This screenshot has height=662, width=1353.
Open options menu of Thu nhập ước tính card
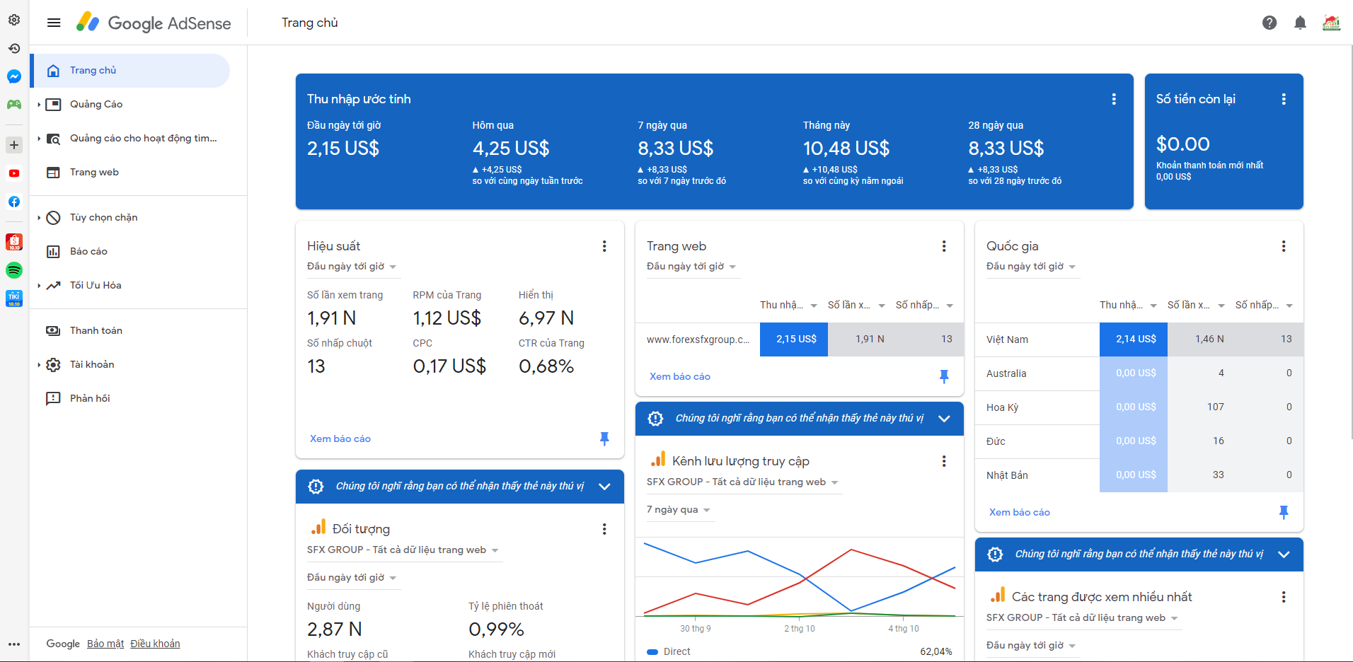(1114, 99)
